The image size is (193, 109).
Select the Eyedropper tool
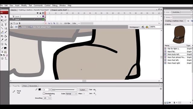pos(2,40)
